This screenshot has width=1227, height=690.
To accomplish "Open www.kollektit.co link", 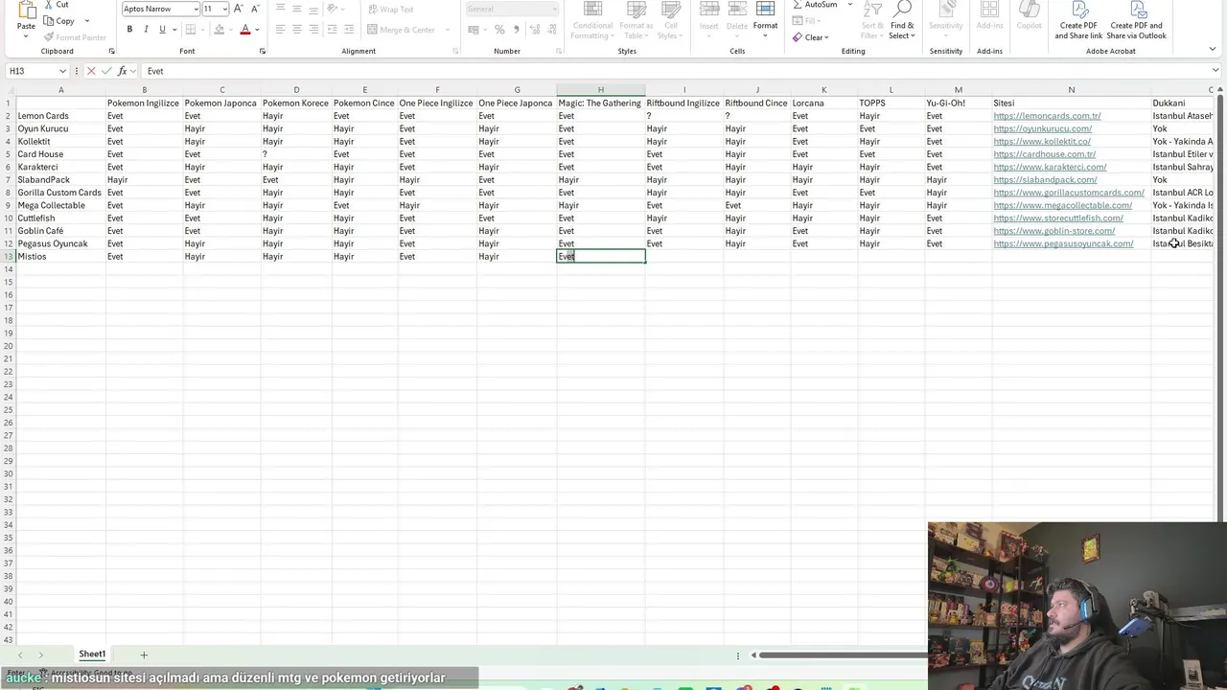I will [x=1042, y=141].
